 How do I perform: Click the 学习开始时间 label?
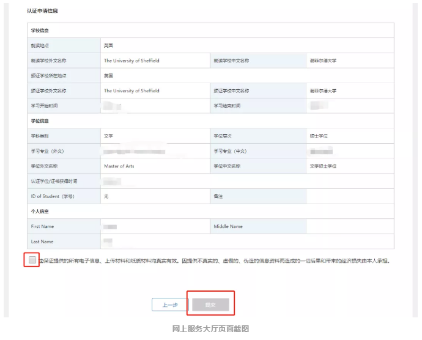point(44,106)
